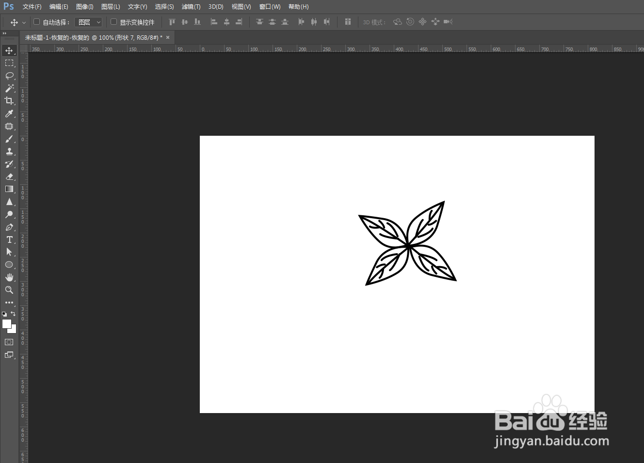Image resolution: width=644 pixels, height=463 pixels.
Task: Distribute horizontal centers
Action: 314,22
